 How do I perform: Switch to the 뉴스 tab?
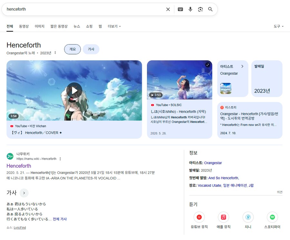[x=77, y=26]
